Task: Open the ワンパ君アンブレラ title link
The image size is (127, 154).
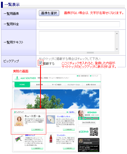Action: point(63,116)
